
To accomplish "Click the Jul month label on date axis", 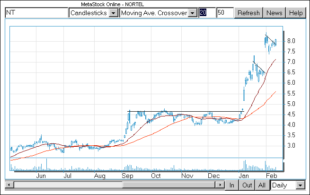I will click(67, 176).
